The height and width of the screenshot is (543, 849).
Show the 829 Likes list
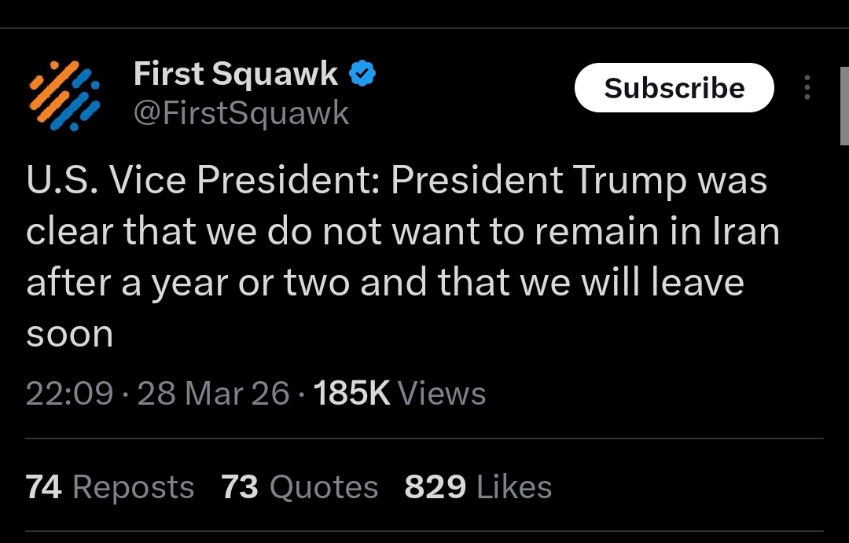tap(478, 487)
